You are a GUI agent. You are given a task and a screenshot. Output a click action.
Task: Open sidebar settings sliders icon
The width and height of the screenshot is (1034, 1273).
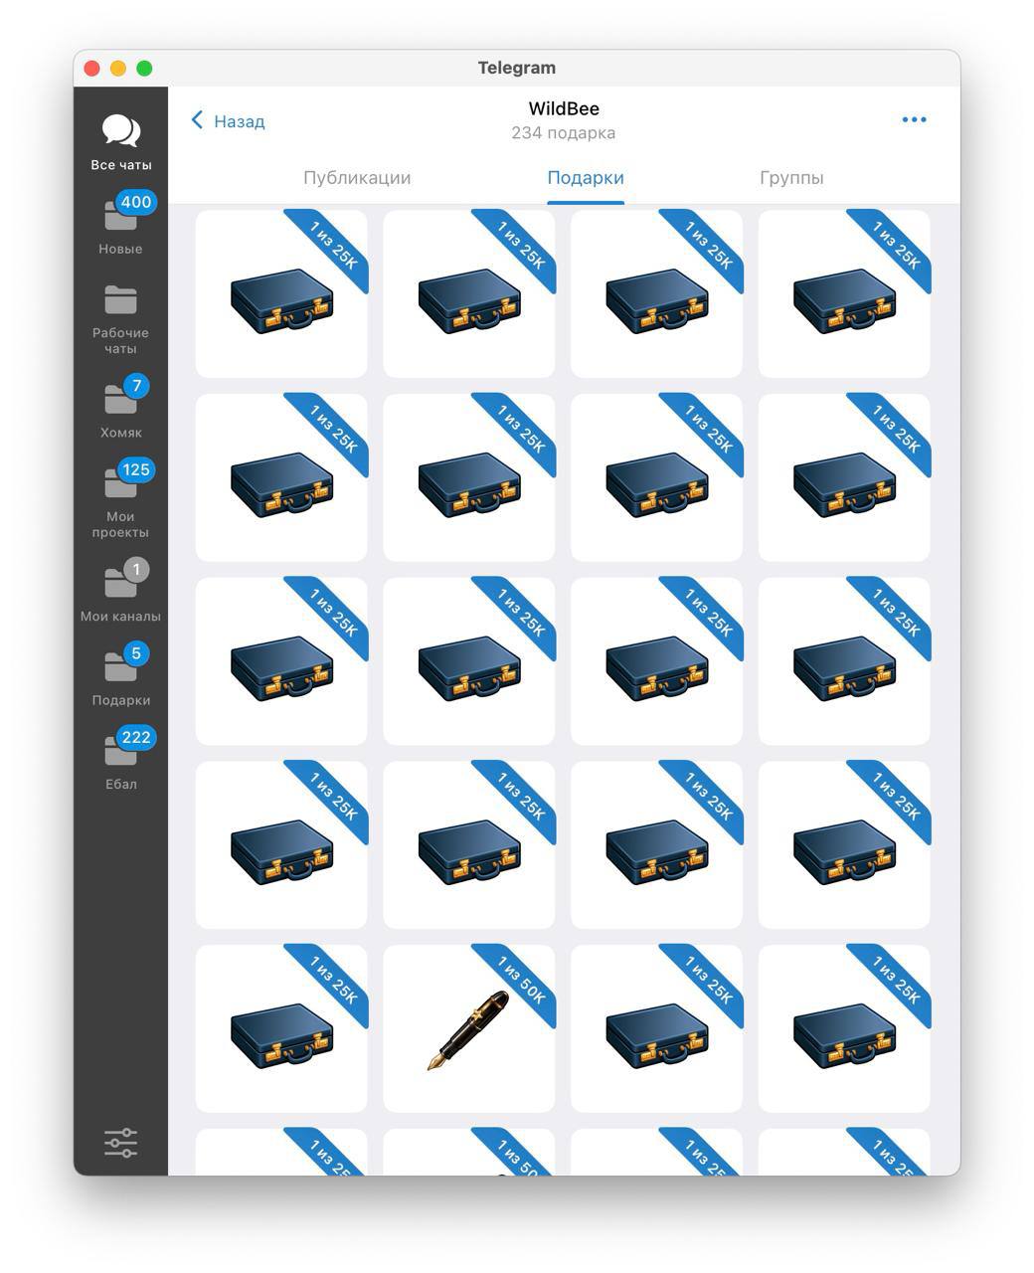[x=120, y=1142]
